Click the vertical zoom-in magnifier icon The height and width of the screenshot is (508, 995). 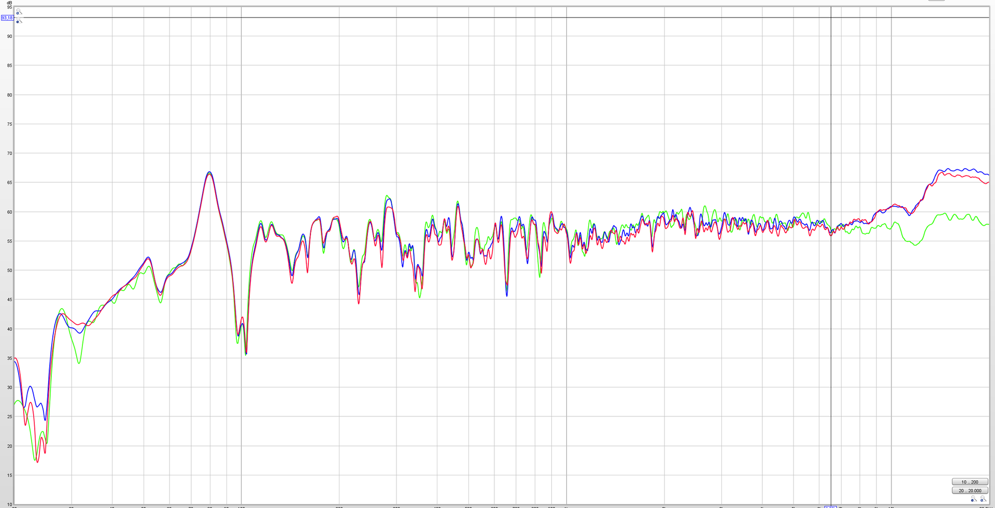tap(19, 11)
